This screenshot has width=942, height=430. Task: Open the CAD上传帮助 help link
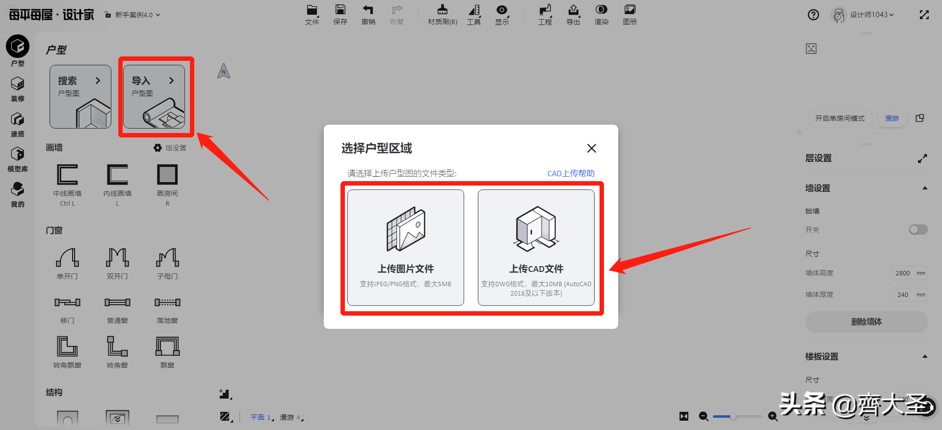pos(571,173)
